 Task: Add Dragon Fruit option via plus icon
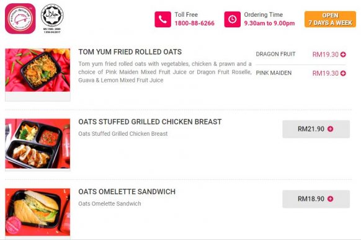[x=343, y=55]
